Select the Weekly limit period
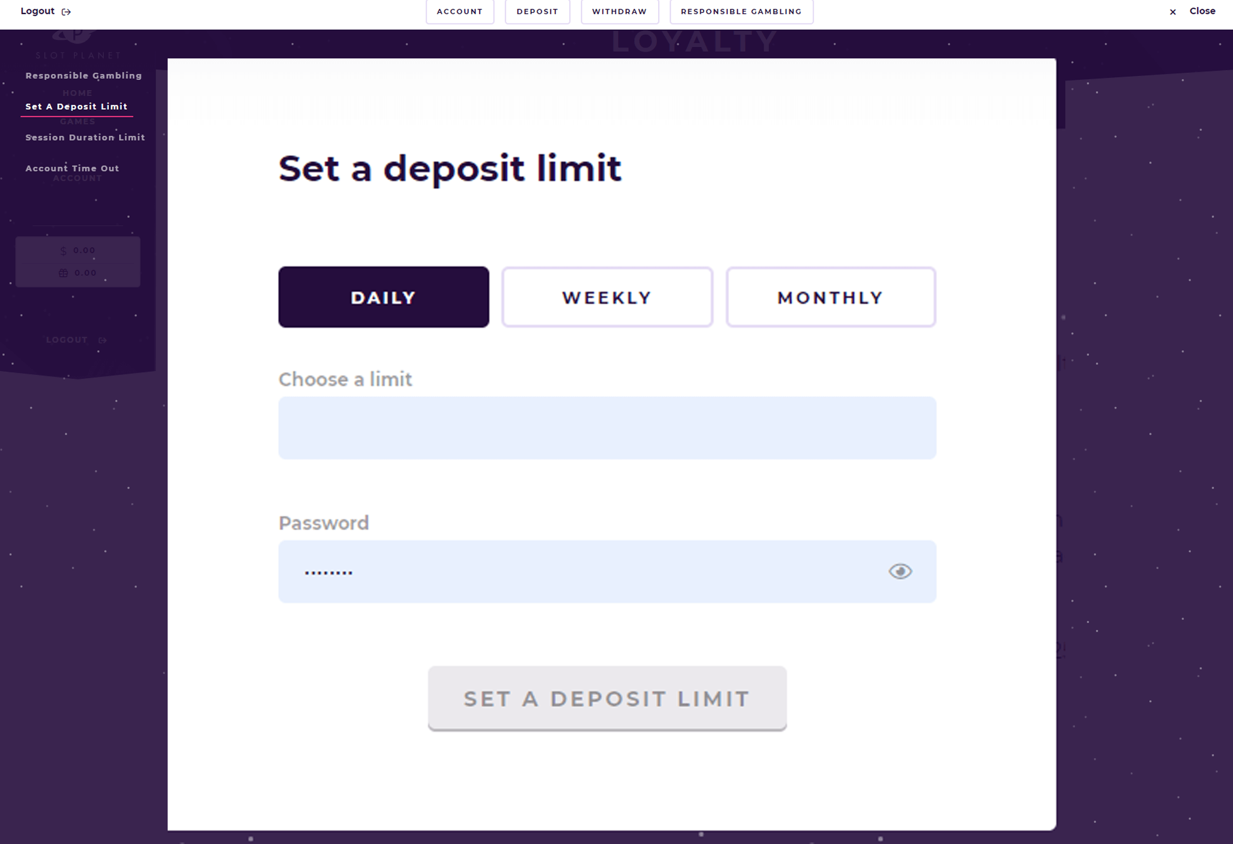 pos(607,297)
